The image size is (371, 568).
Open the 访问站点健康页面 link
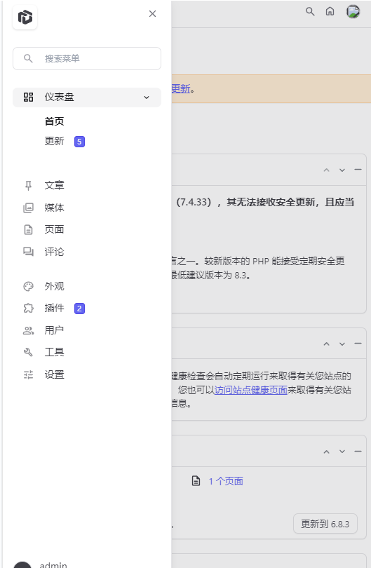[250, 390]
